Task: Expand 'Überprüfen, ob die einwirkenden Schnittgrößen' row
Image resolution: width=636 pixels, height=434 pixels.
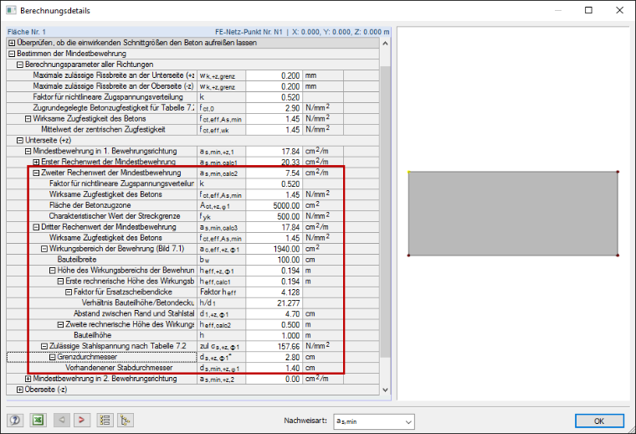Action: 12,43
